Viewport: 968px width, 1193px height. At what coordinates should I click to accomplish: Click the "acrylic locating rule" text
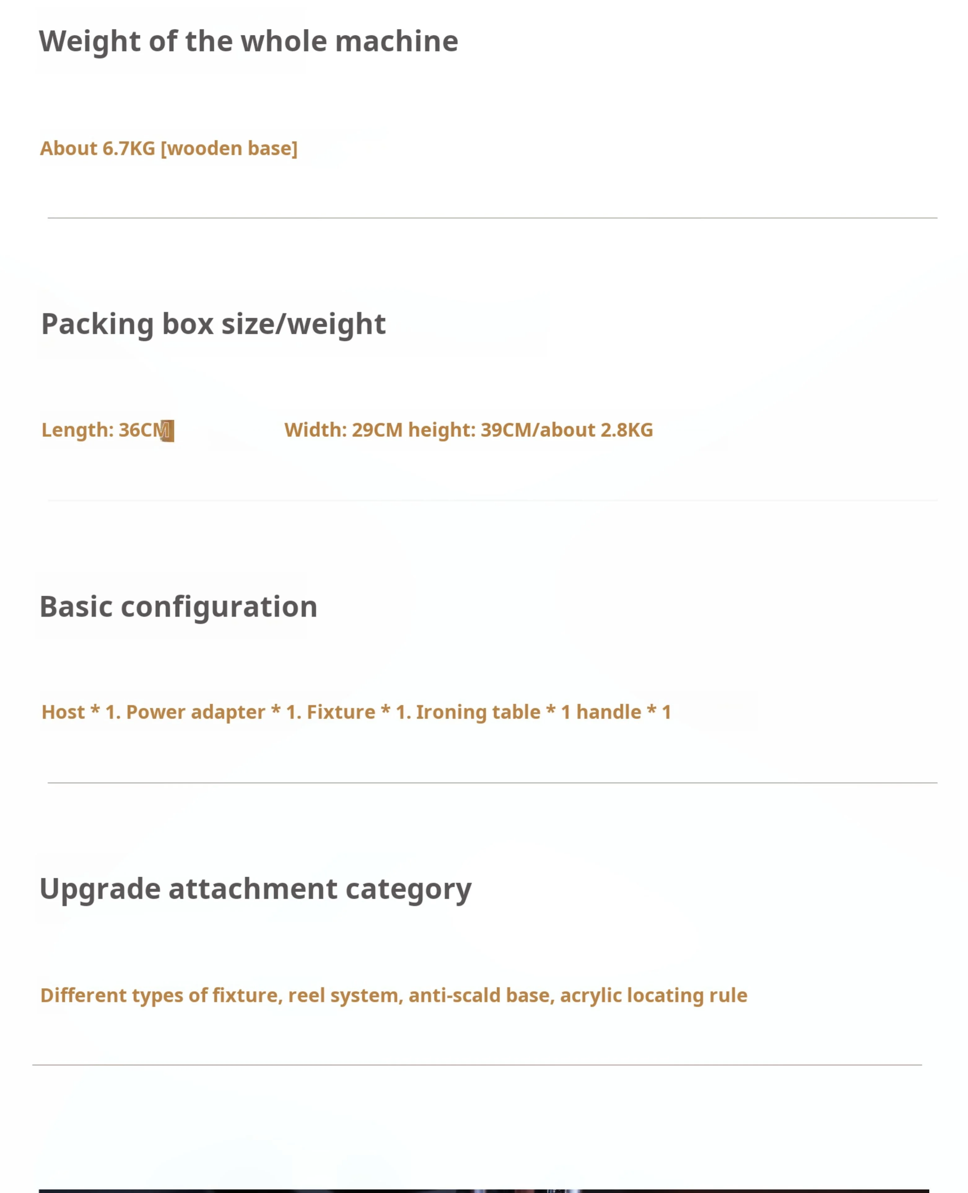[653, 996]
